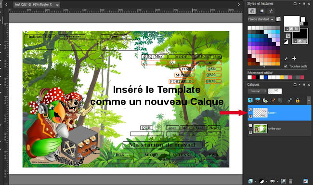The height and width of the screenshot is (185, 313).
Task: Click the small swap colors icon
Action: 301,24
